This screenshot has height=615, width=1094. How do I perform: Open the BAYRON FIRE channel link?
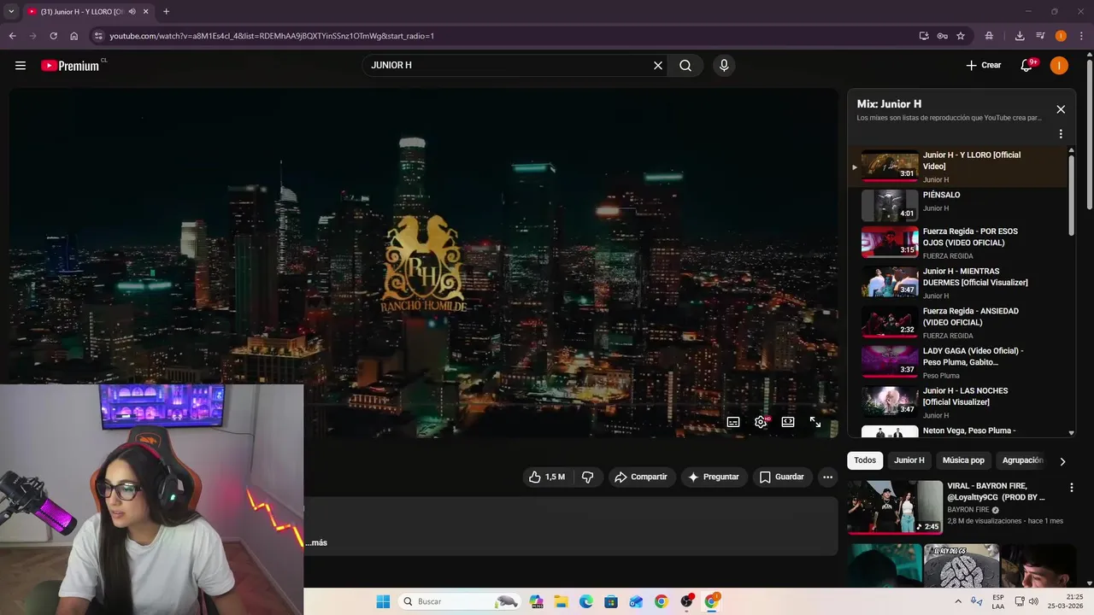[968, 510]
